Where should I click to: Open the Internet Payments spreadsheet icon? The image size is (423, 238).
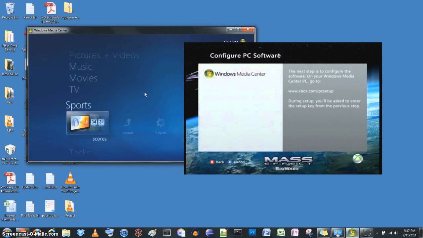click(10, 211)
